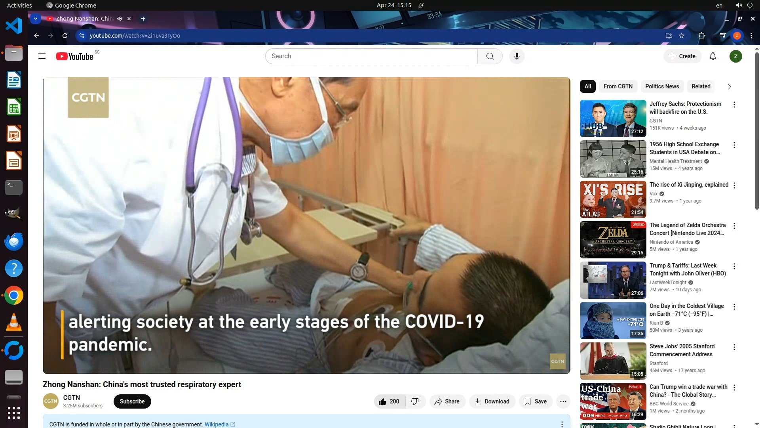Viewport: 760px width, 428px height.
Task: Open options menu for Jeffrey Sachs video
Action: (734, 105)
